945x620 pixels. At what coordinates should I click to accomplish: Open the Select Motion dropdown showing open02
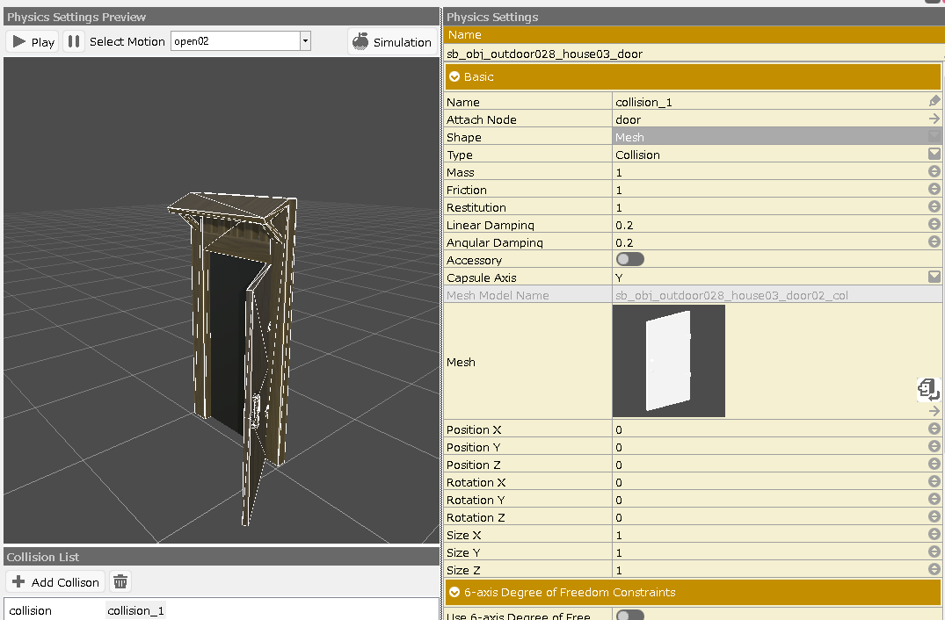(x=241, y=41)
